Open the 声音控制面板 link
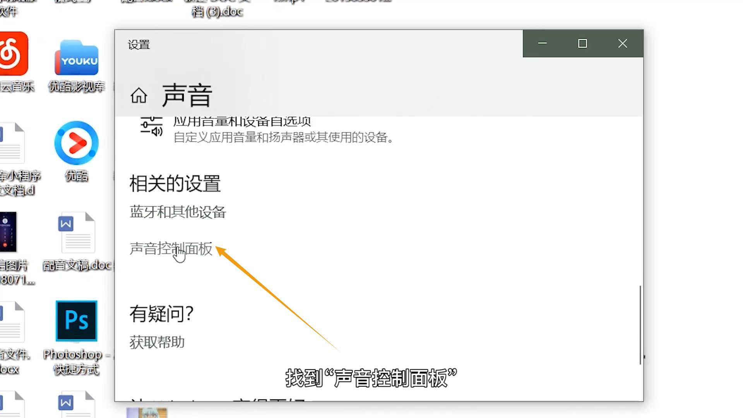 tap(171, 249)
